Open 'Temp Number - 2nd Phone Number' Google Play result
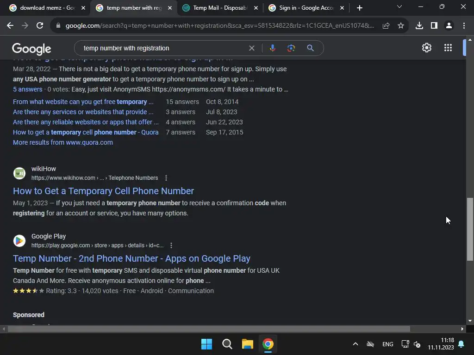The height and width of the screenshot is (355, 474). pyautogui.click(x=131, y=258)
